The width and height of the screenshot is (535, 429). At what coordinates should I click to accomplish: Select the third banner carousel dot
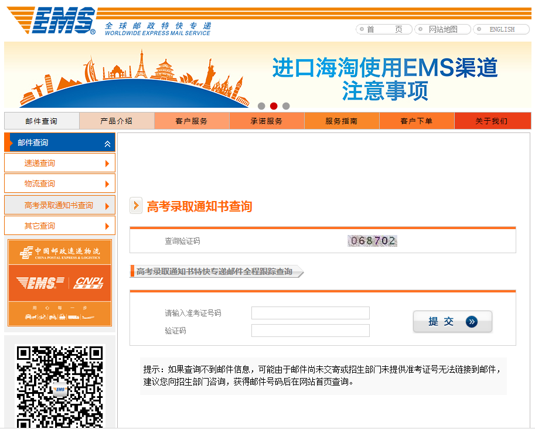tap(286, 106)
